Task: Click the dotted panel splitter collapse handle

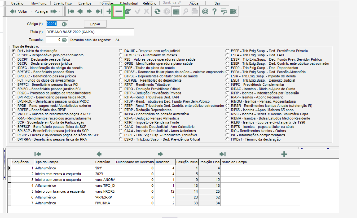Action: pyautogui.click(x=315, y=148)
